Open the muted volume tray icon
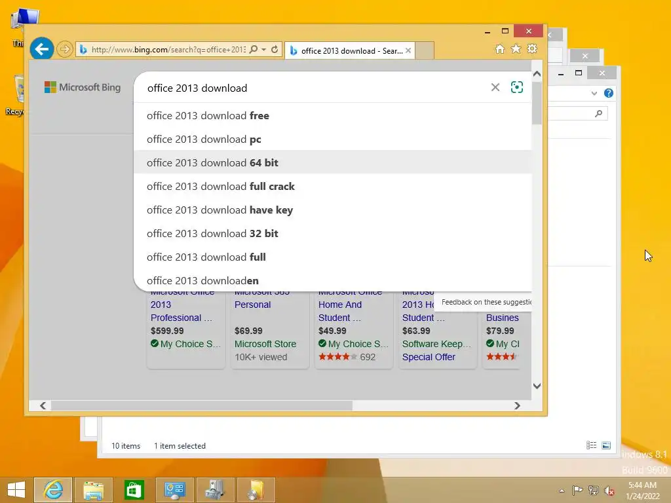Viewport: 671px width, 503px height. 609,491
